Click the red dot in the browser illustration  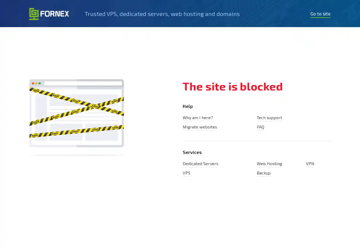coord(33,84)
